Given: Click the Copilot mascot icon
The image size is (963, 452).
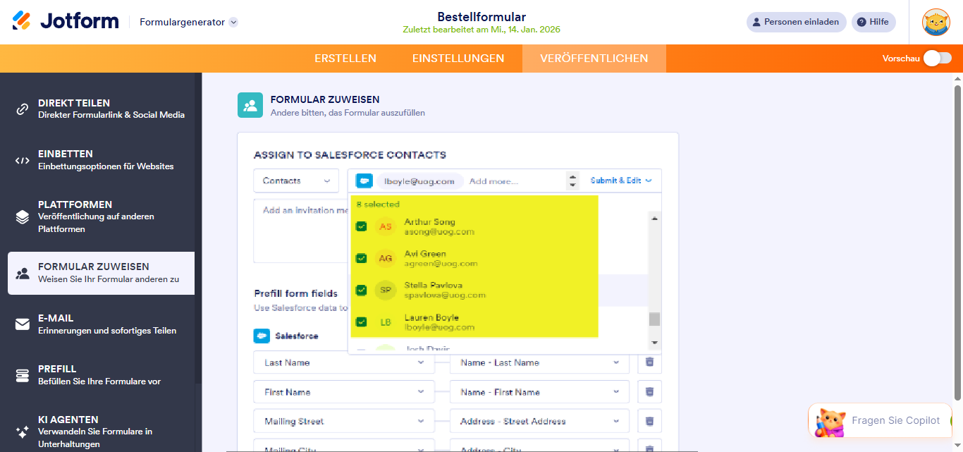Looking at the screenshot, I should (x=830, y=421).
